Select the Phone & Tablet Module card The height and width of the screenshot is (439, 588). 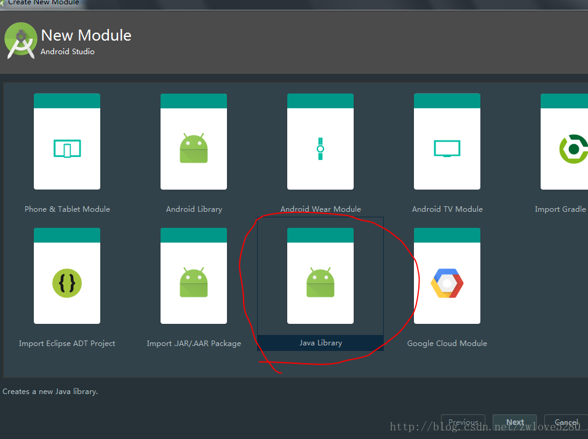point(67,141)
